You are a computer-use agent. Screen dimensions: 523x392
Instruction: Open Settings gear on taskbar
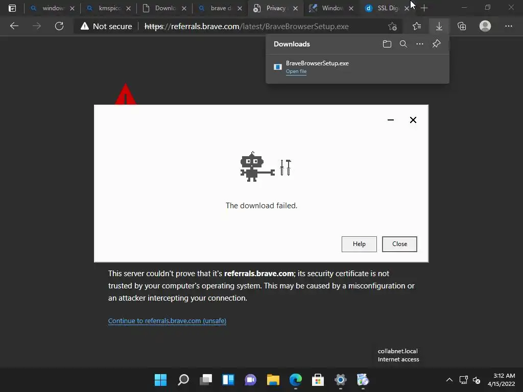[341, 380]
